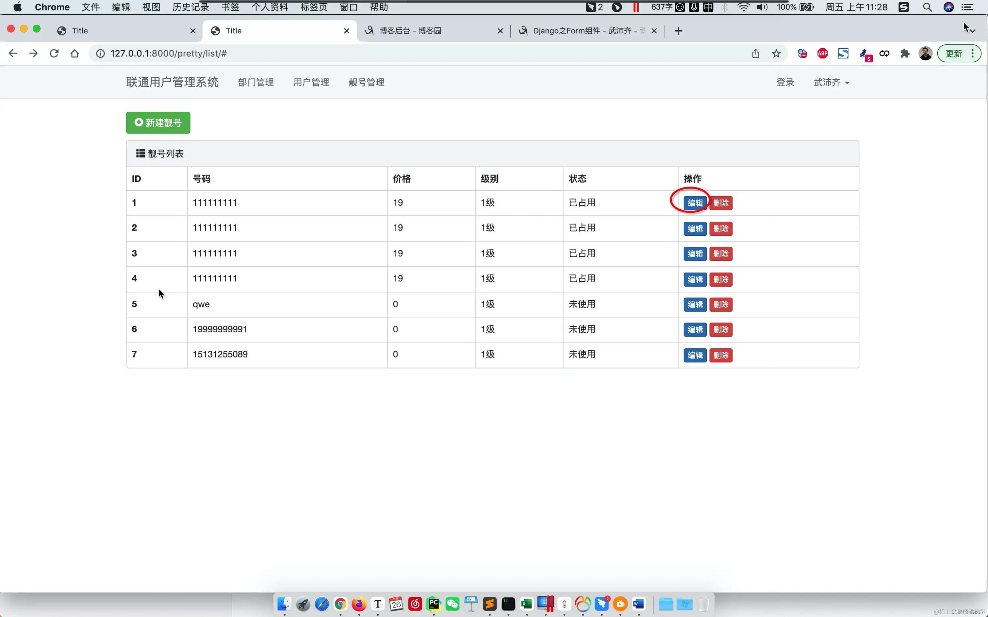988x617 pixels.
Task: Click the site information icon
Action: [100, 54]
